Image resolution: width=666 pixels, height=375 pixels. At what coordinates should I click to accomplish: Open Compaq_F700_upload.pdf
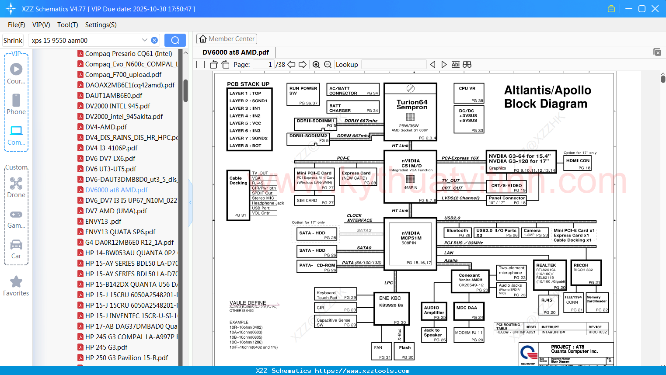click(120, 75)
